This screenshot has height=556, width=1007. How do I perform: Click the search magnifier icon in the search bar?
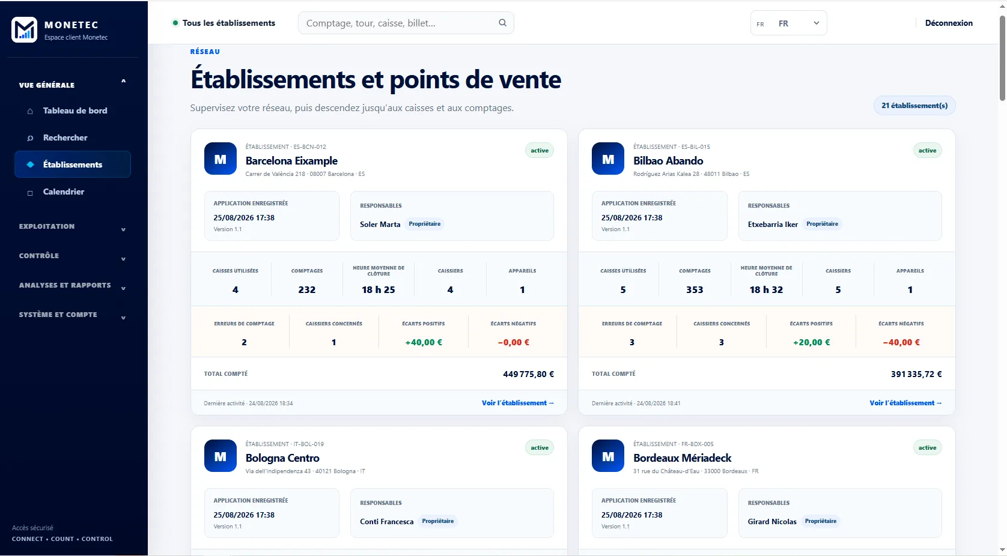[502, 23]
